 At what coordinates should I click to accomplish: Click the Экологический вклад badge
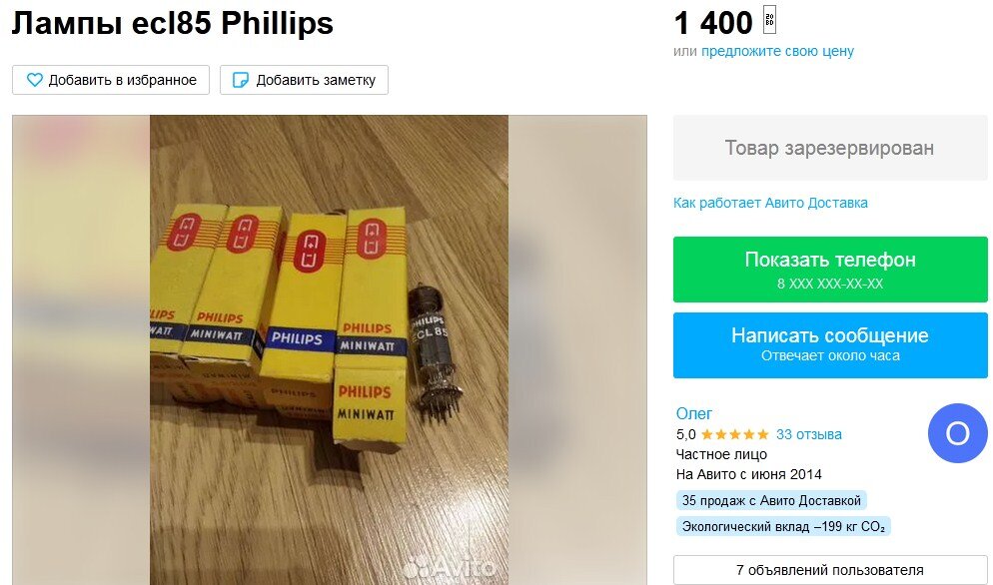click(783, 527)
